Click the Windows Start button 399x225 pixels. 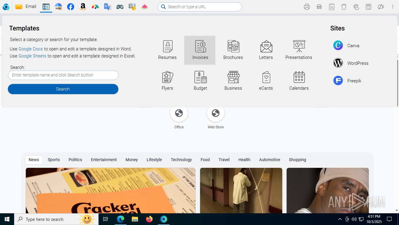coord(7,219)
